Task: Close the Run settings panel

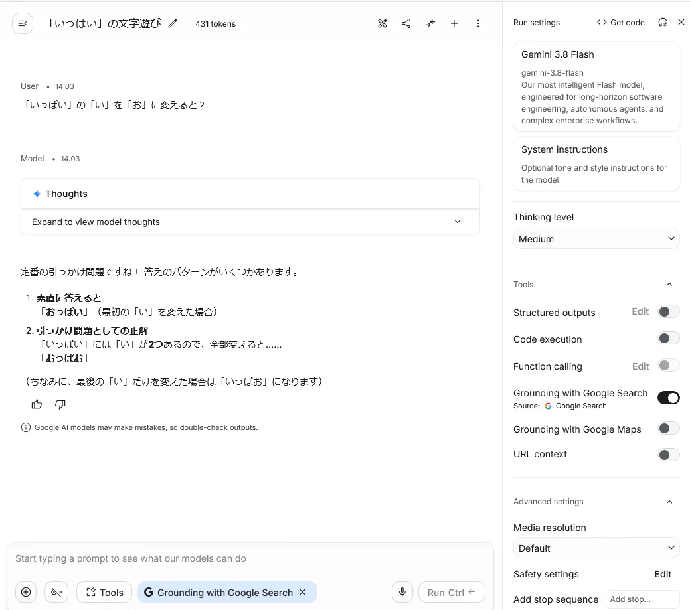Action: (x=681, y=22)
